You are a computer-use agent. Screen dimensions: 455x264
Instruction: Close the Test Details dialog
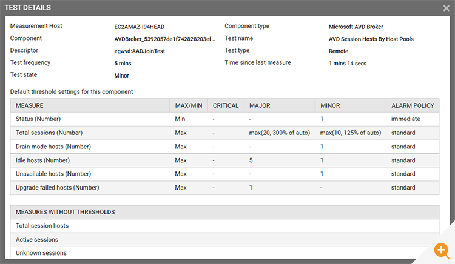point(447,8)
